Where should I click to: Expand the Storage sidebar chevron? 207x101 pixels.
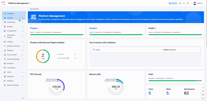(23, 27)
